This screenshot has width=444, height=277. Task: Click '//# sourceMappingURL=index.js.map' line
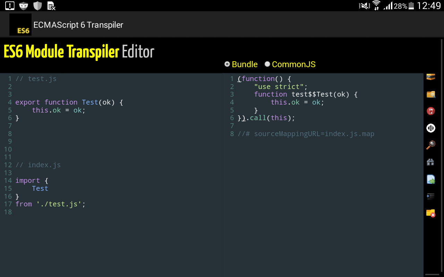[306, 134]
